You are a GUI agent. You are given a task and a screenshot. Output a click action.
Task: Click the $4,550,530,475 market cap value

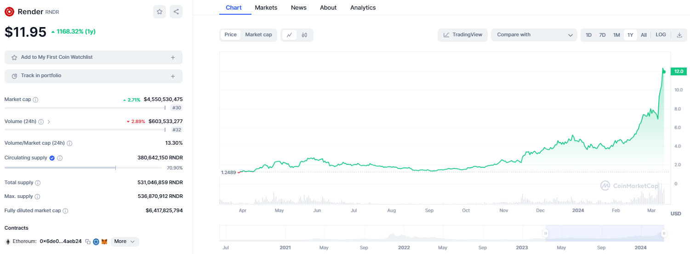[x=163, y=100]
